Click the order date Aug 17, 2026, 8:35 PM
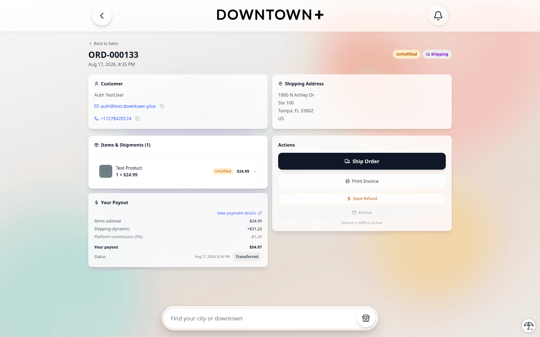 [x=112, y=64]
